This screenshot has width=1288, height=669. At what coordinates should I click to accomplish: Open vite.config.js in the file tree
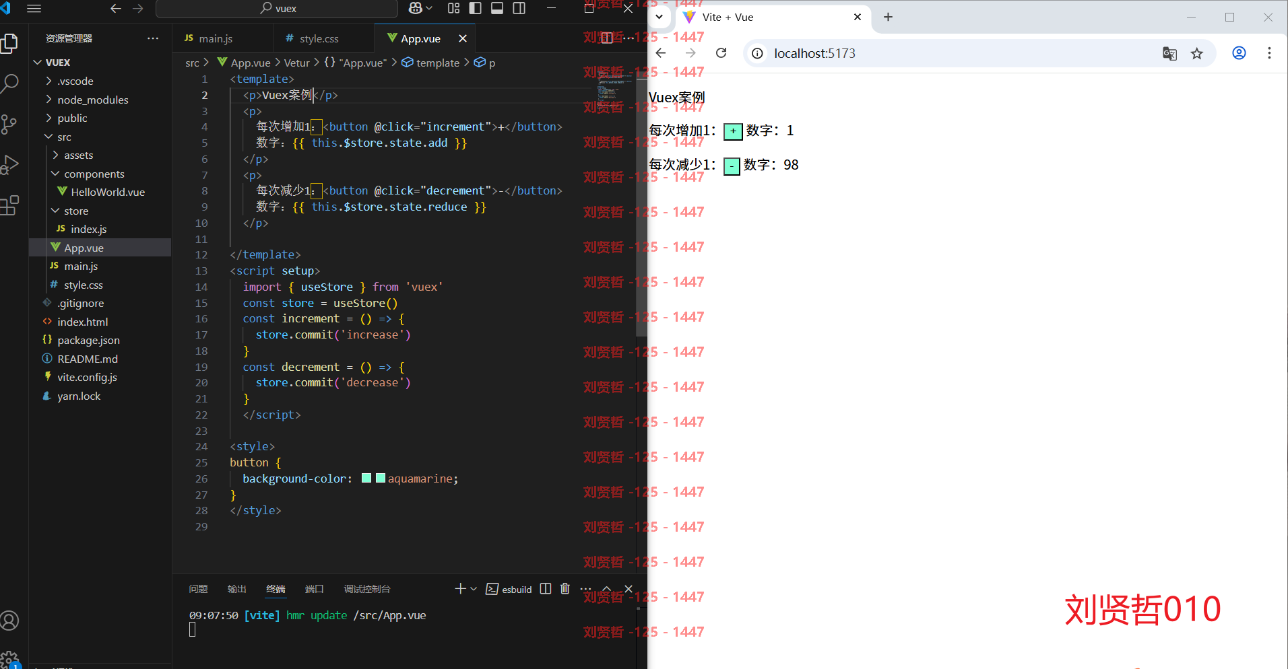click(100, 377)
